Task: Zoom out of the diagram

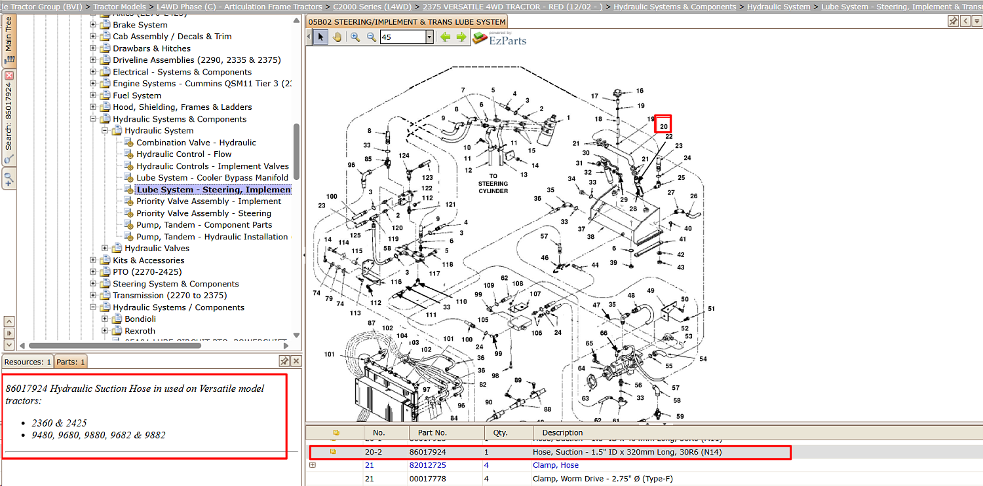Action: 371,37
